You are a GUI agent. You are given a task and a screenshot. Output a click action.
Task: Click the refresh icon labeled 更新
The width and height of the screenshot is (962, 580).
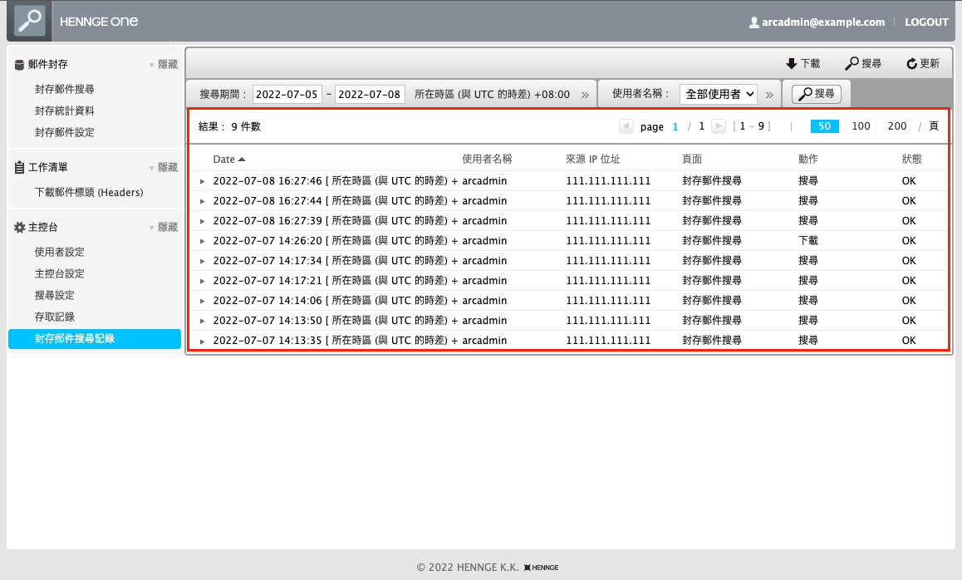pos(911,64)
